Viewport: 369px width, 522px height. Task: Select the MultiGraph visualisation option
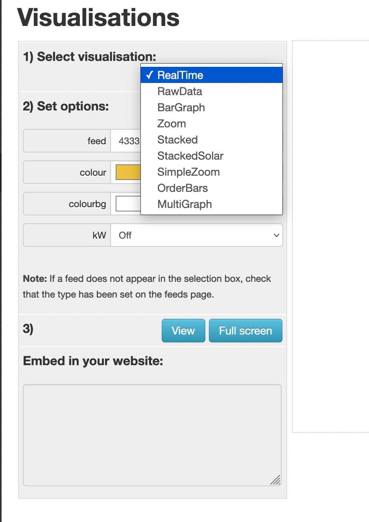point(184,204)
